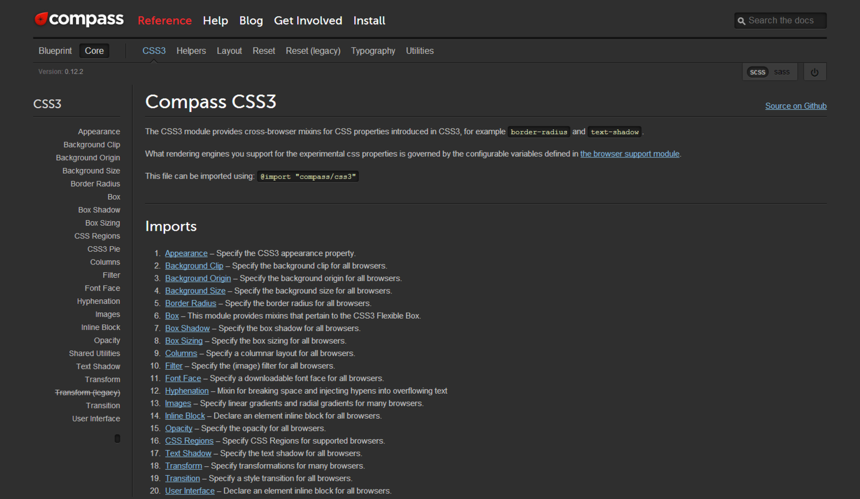Open Background Origin in the sidebar
860x499 pixels.
tap(88, 158)
